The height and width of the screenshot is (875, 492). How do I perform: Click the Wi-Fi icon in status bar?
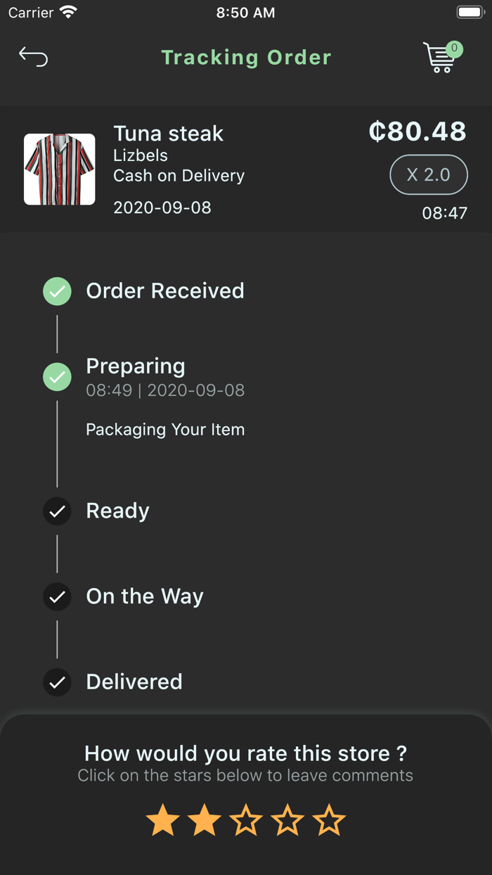[x=67, y=11]
